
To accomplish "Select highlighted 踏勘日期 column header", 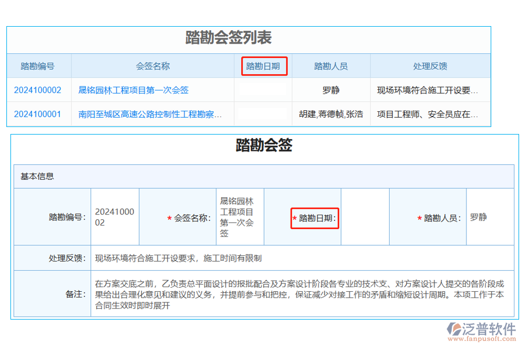I will (263, 66).
